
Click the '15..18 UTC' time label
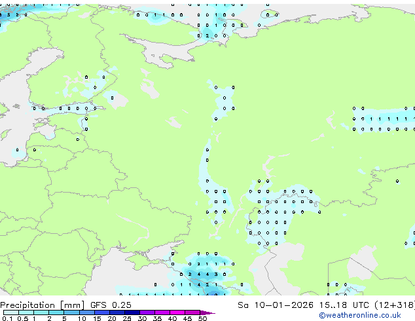click(344, 305)
